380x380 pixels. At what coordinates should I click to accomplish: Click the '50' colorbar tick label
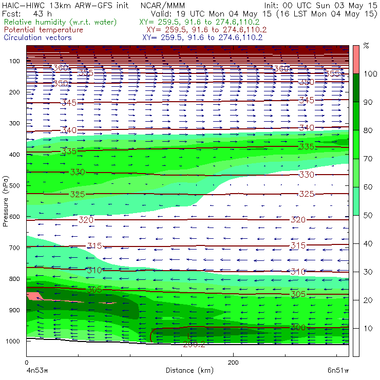pyautogui.click(x=368, y=216)
